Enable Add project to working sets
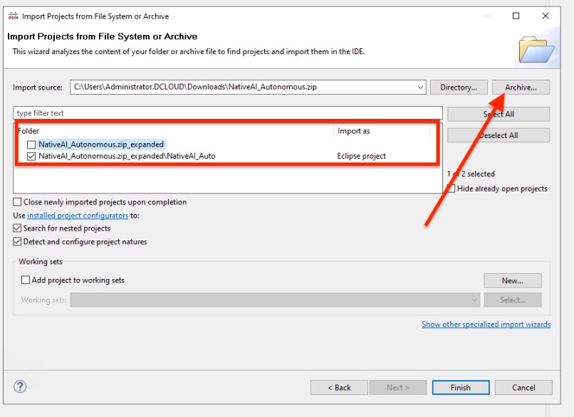Screen dimensions: 574x417 point(26,280)
